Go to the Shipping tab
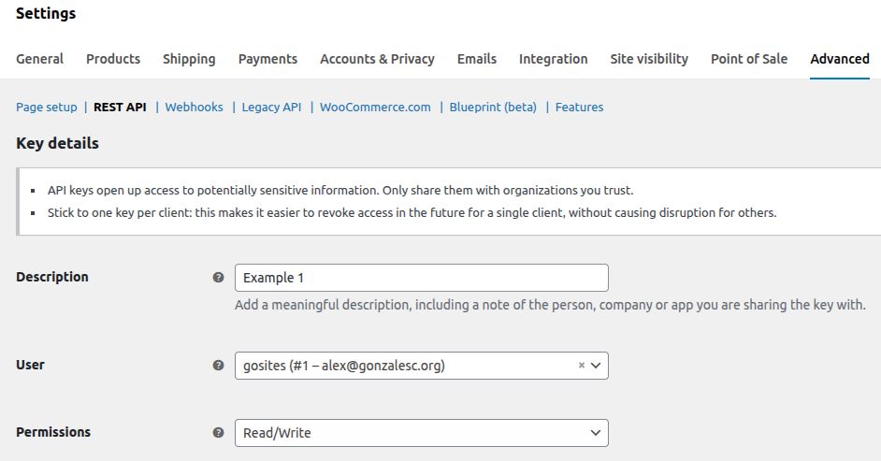The width and height of the screenshot is (881, 461). tap(189, 59)
